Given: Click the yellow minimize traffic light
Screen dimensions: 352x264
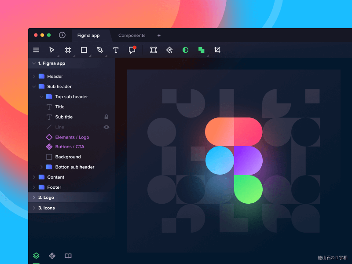Looking at the screenshot, I should [x=42, y=35].
